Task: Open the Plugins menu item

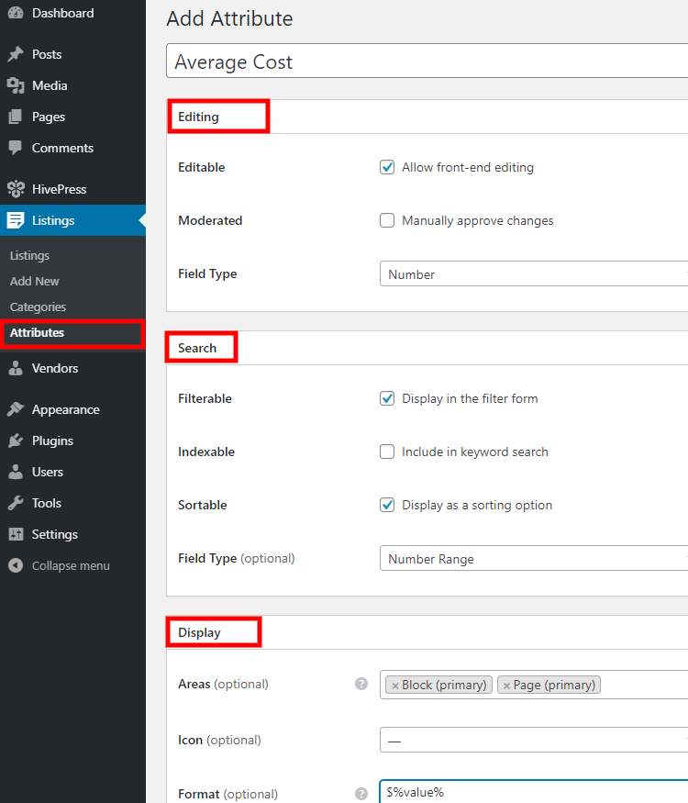Action: [x=72, y=441]
